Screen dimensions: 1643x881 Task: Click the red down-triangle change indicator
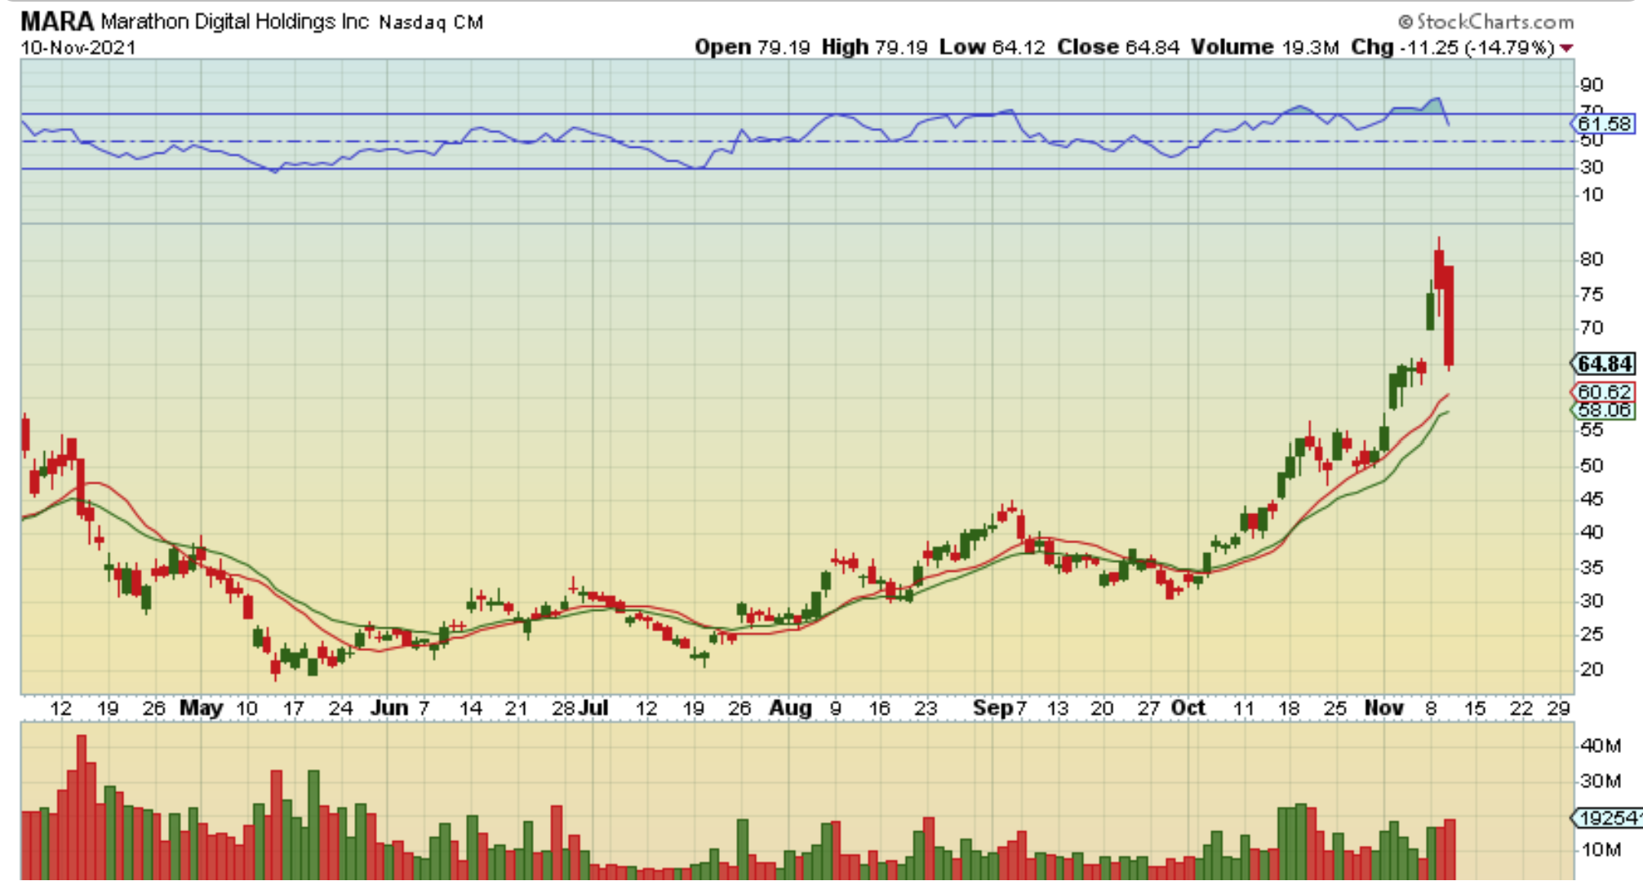(x=1565, y=48)
